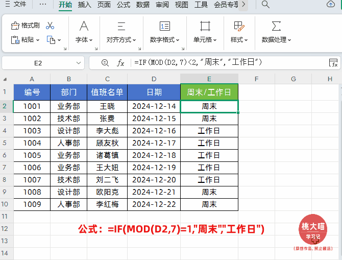
Task: Click the header cell 值班名单
Action: coord(107,92)
